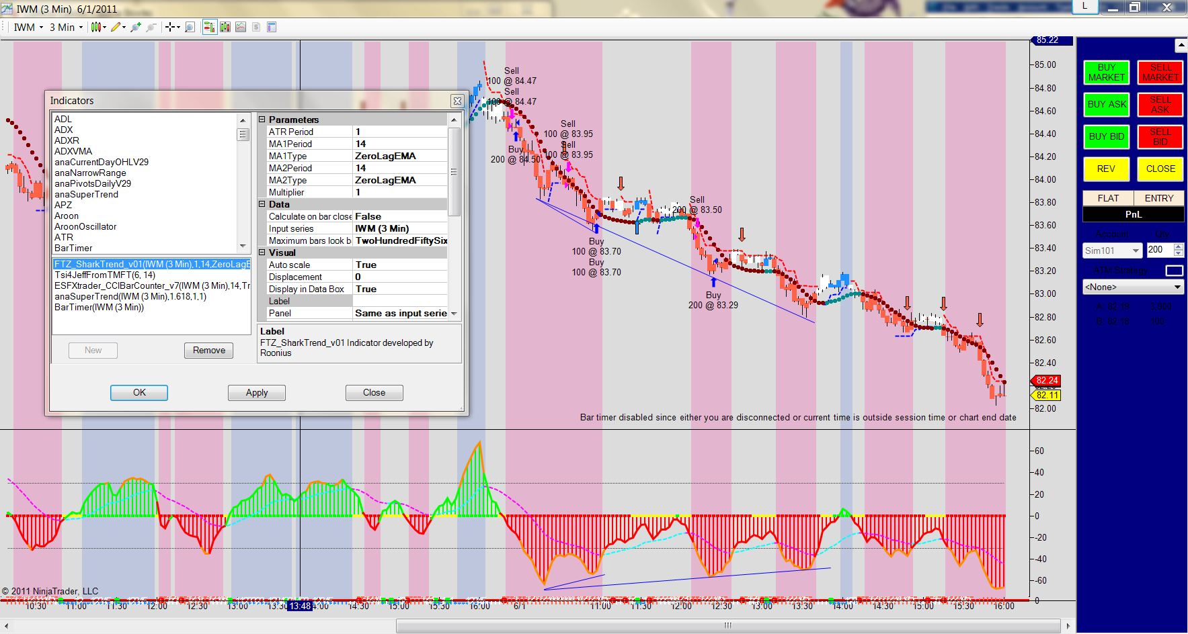Click the yellow REV button

1106,169
